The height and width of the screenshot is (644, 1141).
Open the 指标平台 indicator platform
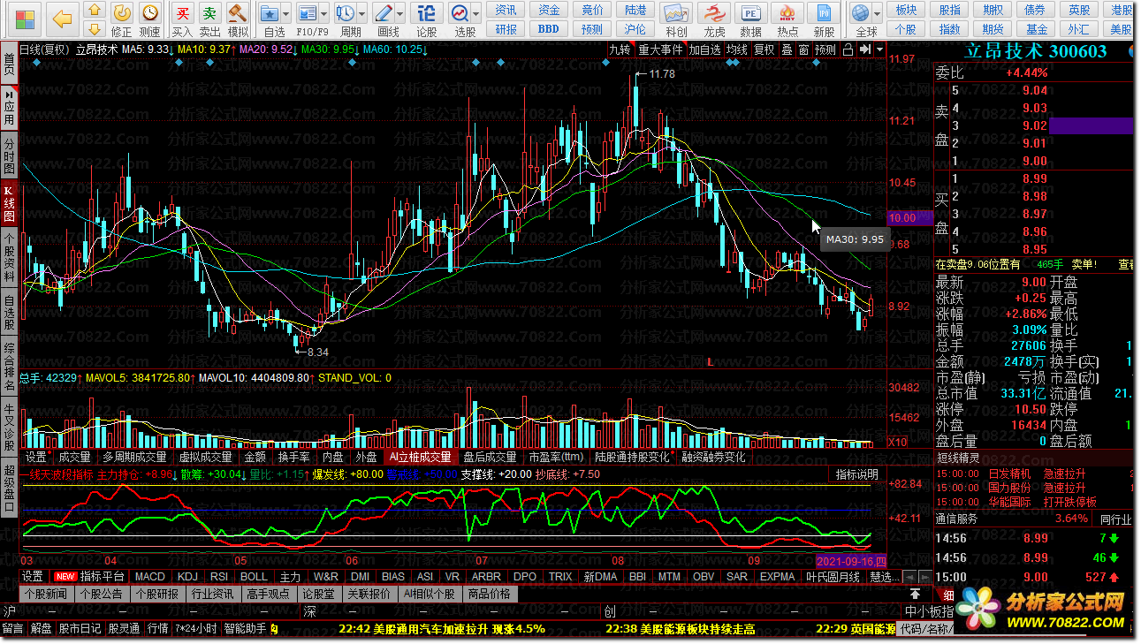pyautogui.click(x=103, y=576)
